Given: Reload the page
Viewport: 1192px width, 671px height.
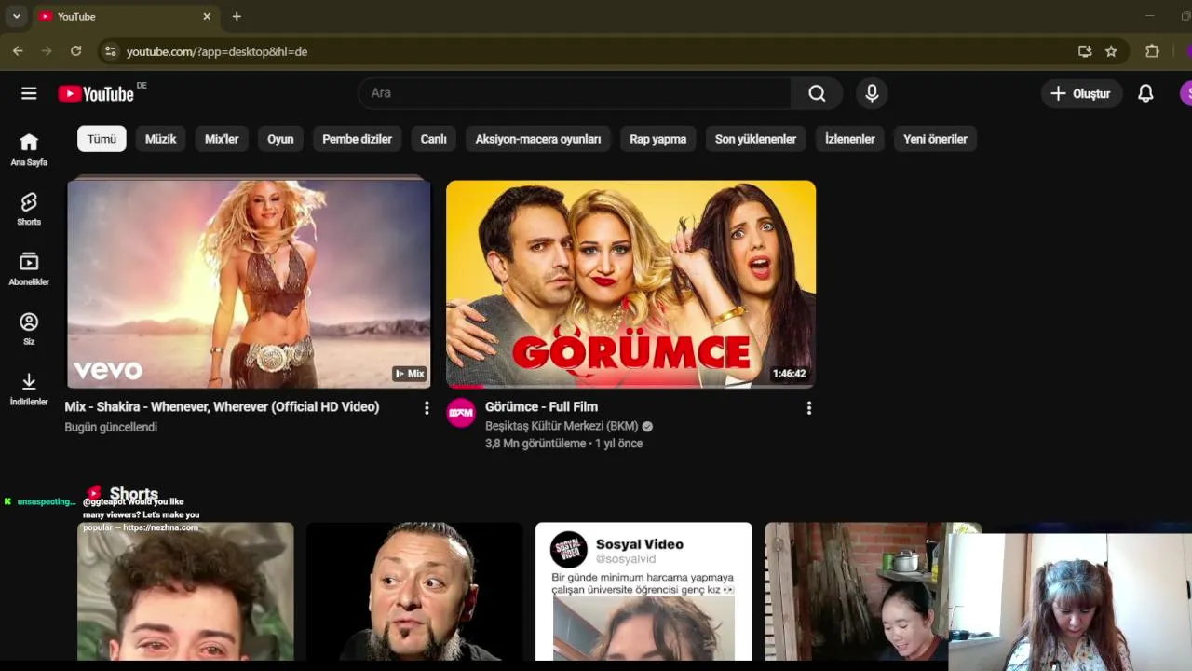Looking at the screenshot, I should point(76,51).
